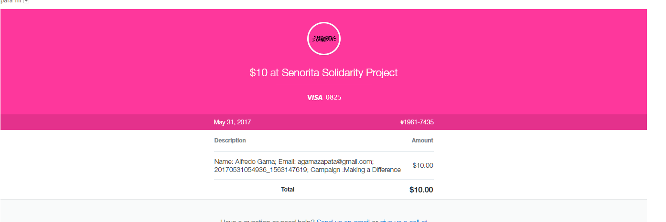The height and width of the screenshot is (222, 666).
Task: Click the "Campaign :Making a Difference" text
Action: tap(355, 170)
